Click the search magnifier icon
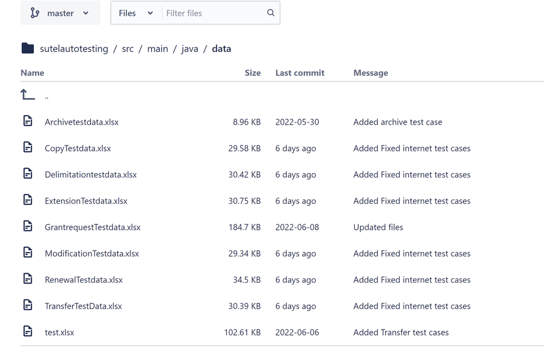544x359 pixels. [271, 13]
